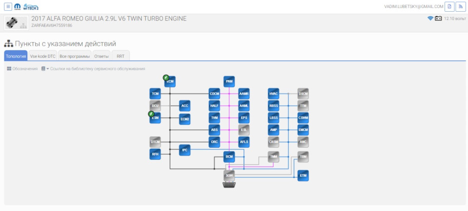Open the Ответы tab

pos(101,56)
